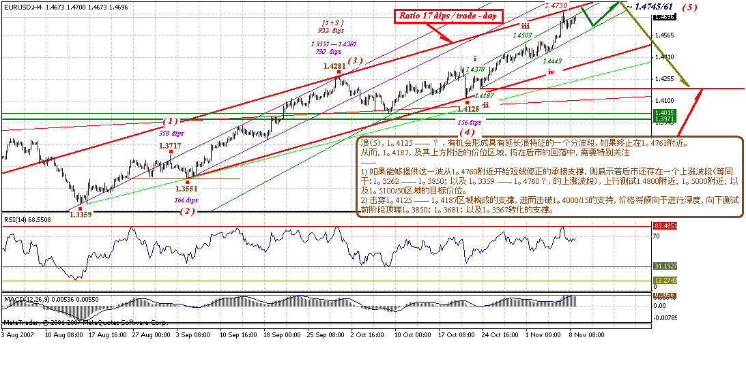This screenshot has height=376, width=746.
Task: Click the MetaTrader MetaQuotes copyright text
Action: click(85, 323)
